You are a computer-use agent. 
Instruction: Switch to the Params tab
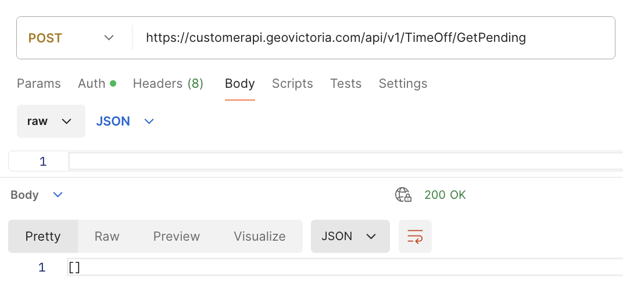pyautogui.click(x=39, y=84)
